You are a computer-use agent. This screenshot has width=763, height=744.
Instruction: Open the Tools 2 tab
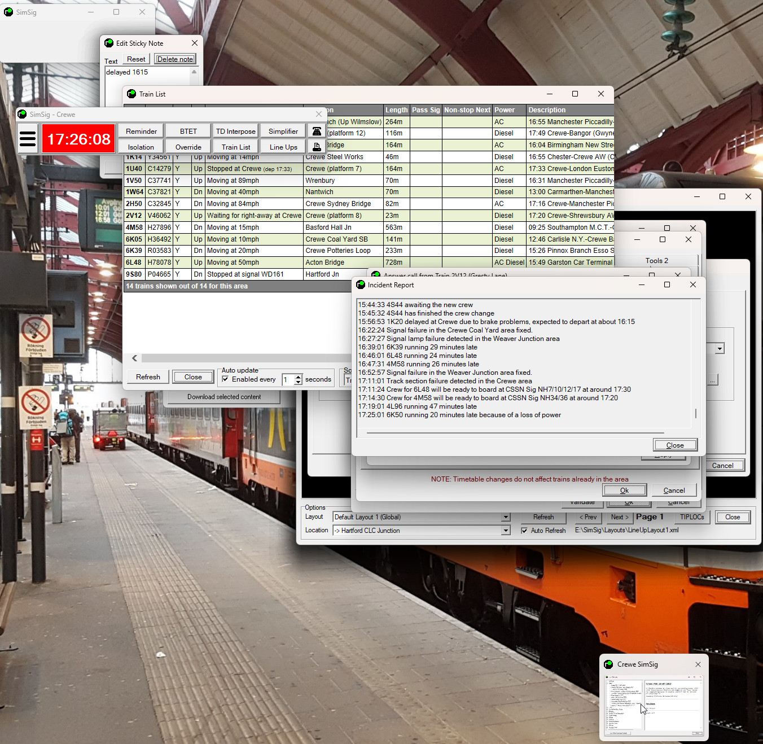tap(657, 261)
